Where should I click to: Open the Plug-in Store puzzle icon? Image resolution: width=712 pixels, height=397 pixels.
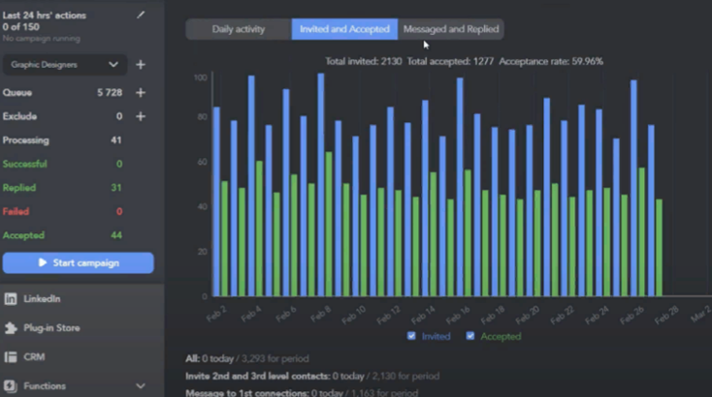pyautogui.click(x=11, y=327)
